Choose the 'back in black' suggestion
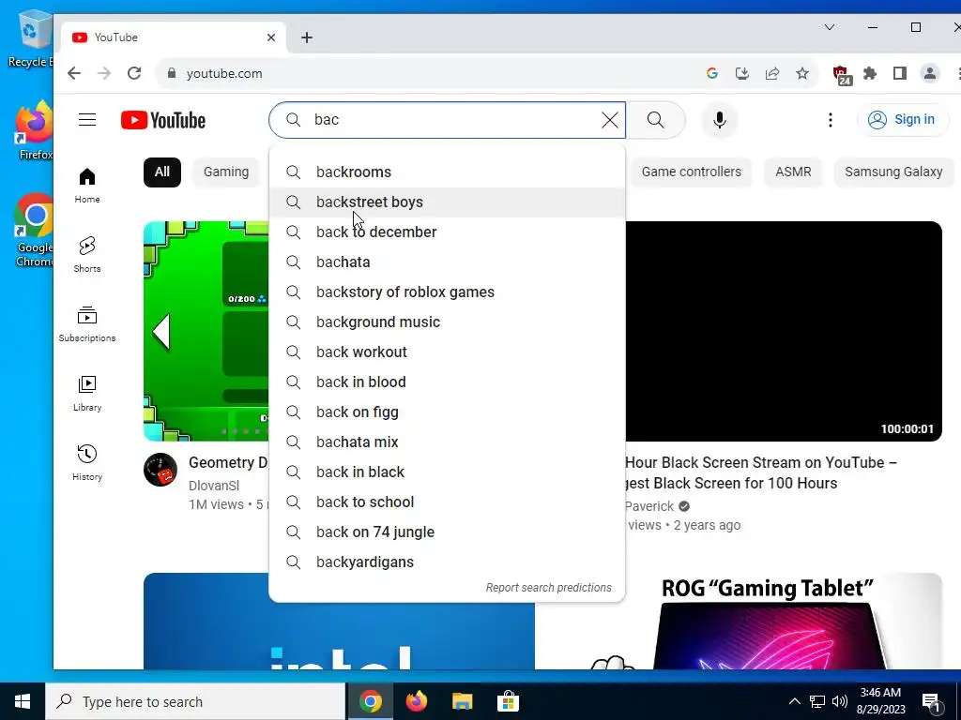Image resolution: width=961 pixels, height=720 pixels. [447, 472]
